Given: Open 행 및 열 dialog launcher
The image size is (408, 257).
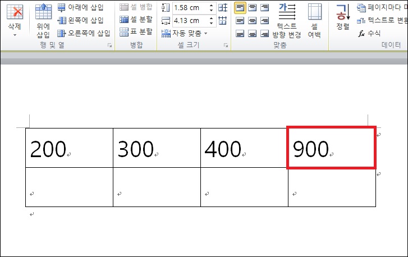Looking at the screenshot, I should pos(110,45).
